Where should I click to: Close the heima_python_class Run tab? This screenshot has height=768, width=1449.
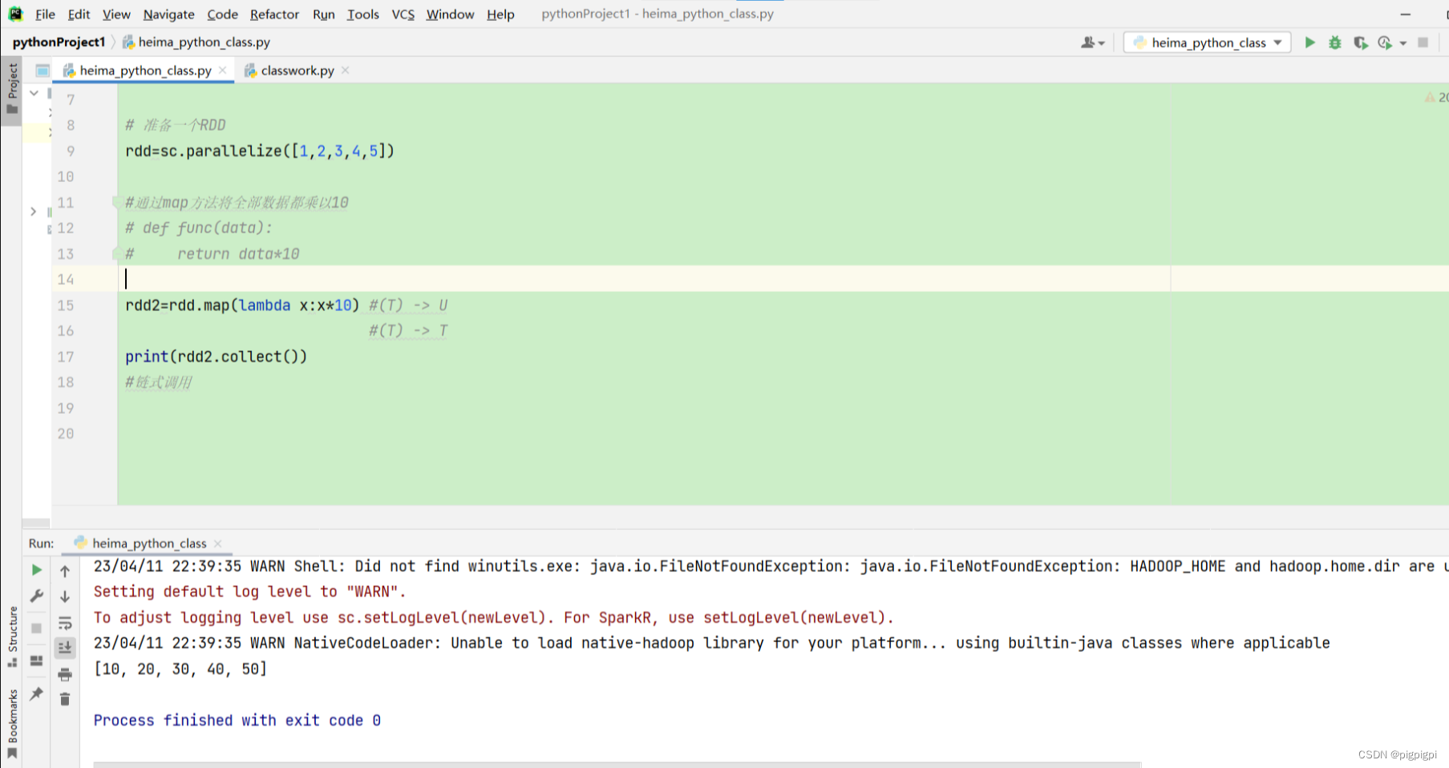(x=218, y=544)
